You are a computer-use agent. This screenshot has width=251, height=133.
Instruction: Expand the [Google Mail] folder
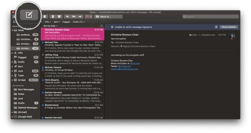(x=12, y=117)
